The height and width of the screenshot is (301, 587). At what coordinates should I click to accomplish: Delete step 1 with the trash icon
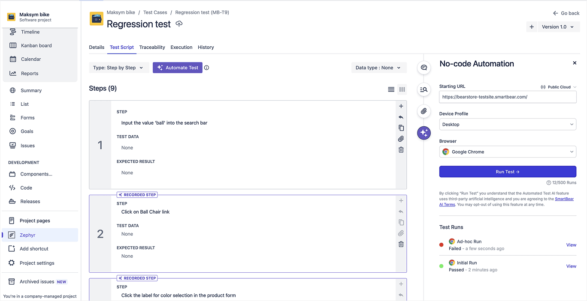click(401, 150)
